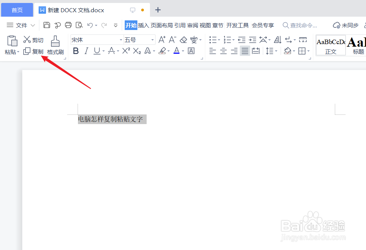Click the 未同步 sync status button

coord(346,25)
